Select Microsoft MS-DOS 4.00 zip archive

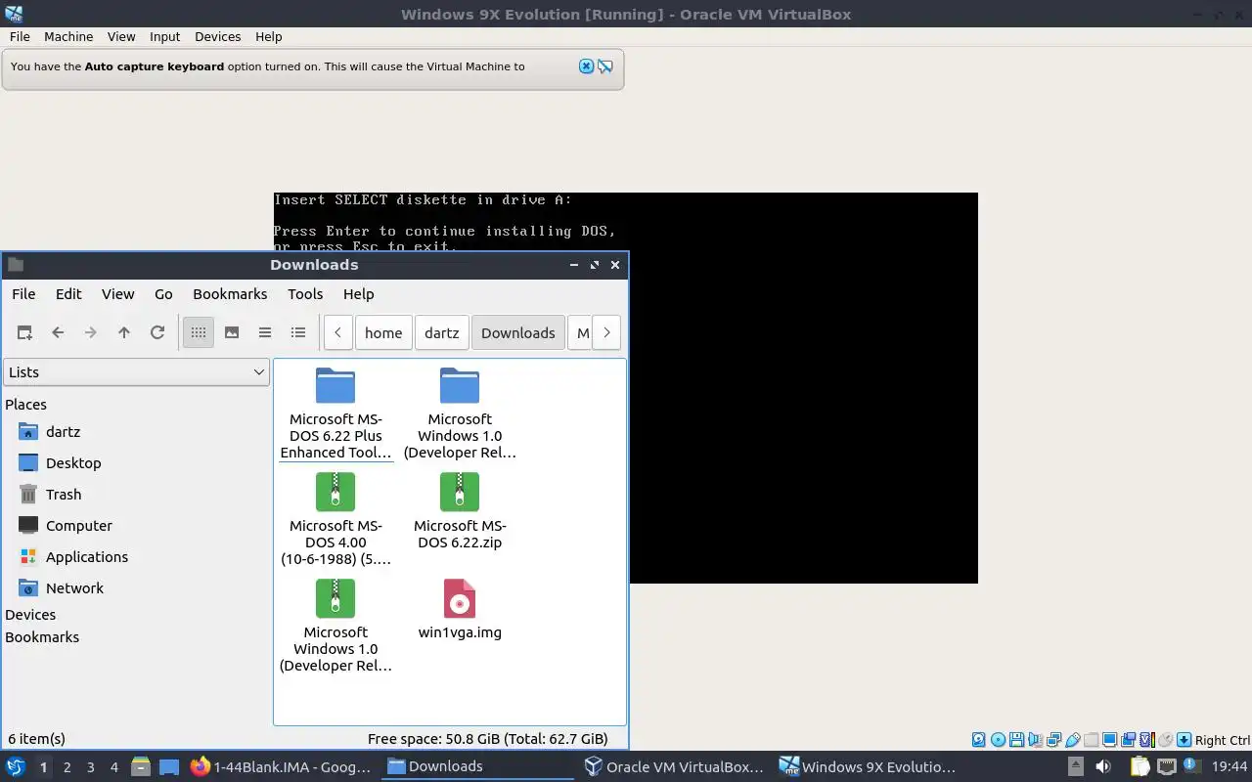tap(335, 519)
